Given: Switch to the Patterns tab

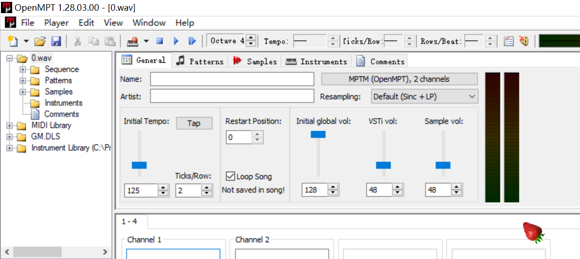Looking at the screenshot, I should pos(200,61).
